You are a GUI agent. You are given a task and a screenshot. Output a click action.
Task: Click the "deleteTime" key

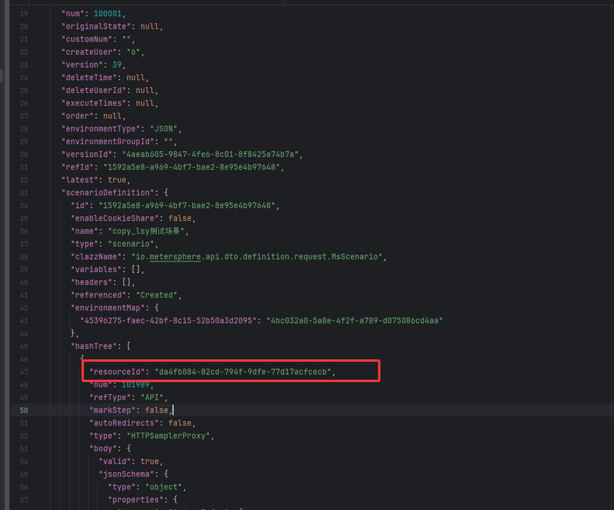(x=89, y=78)
